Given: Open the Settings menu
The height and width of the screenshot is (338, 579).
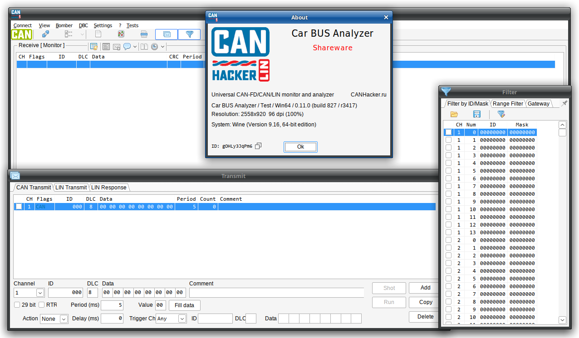Looking at the screenshot, I should click(103, 25).
